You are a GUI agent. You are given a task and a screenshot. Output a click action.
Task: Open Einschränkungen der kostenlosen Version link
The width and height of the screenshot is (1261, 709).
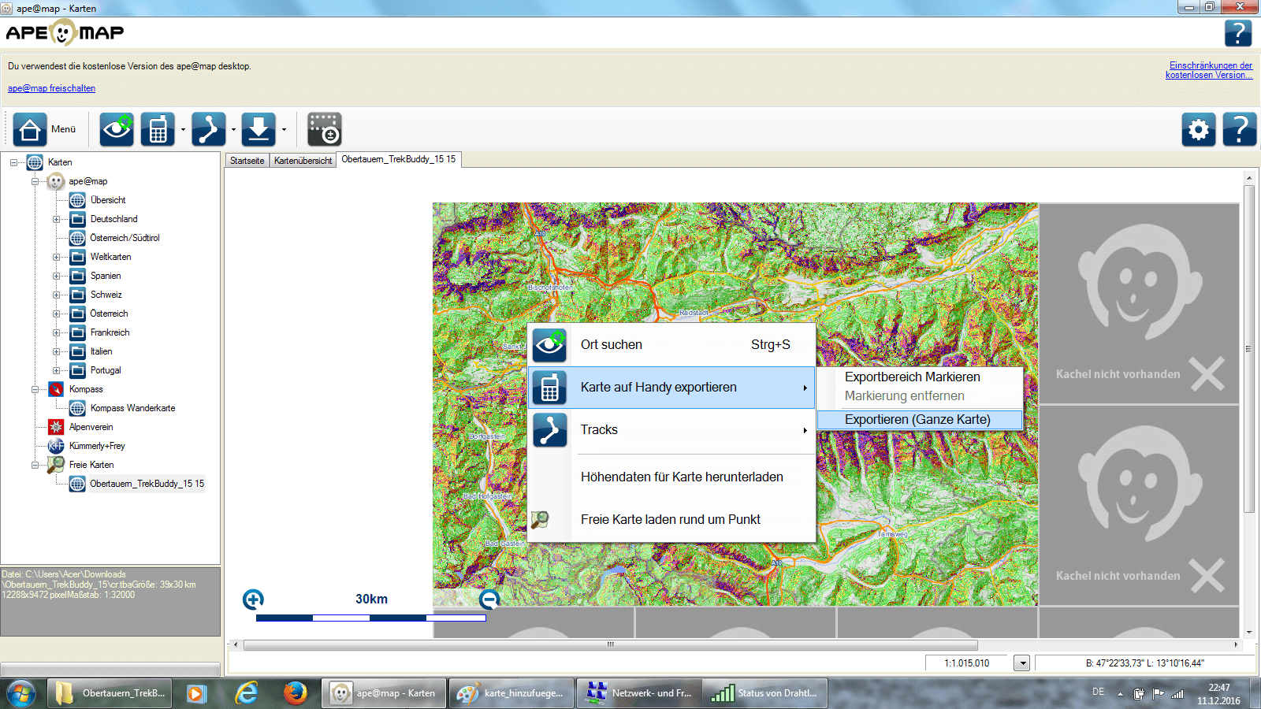[x=1209, y=70]
